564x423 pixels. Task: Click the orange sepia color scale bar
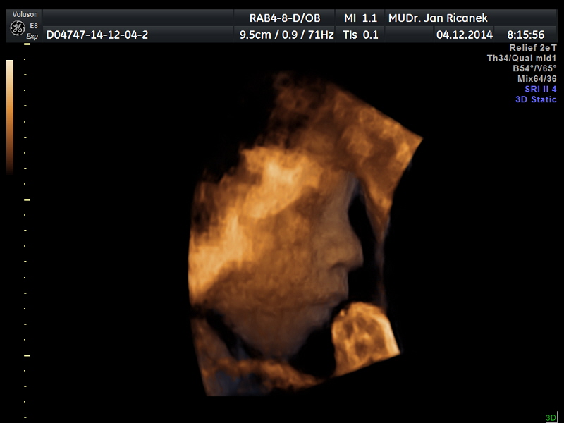(10, 116)
